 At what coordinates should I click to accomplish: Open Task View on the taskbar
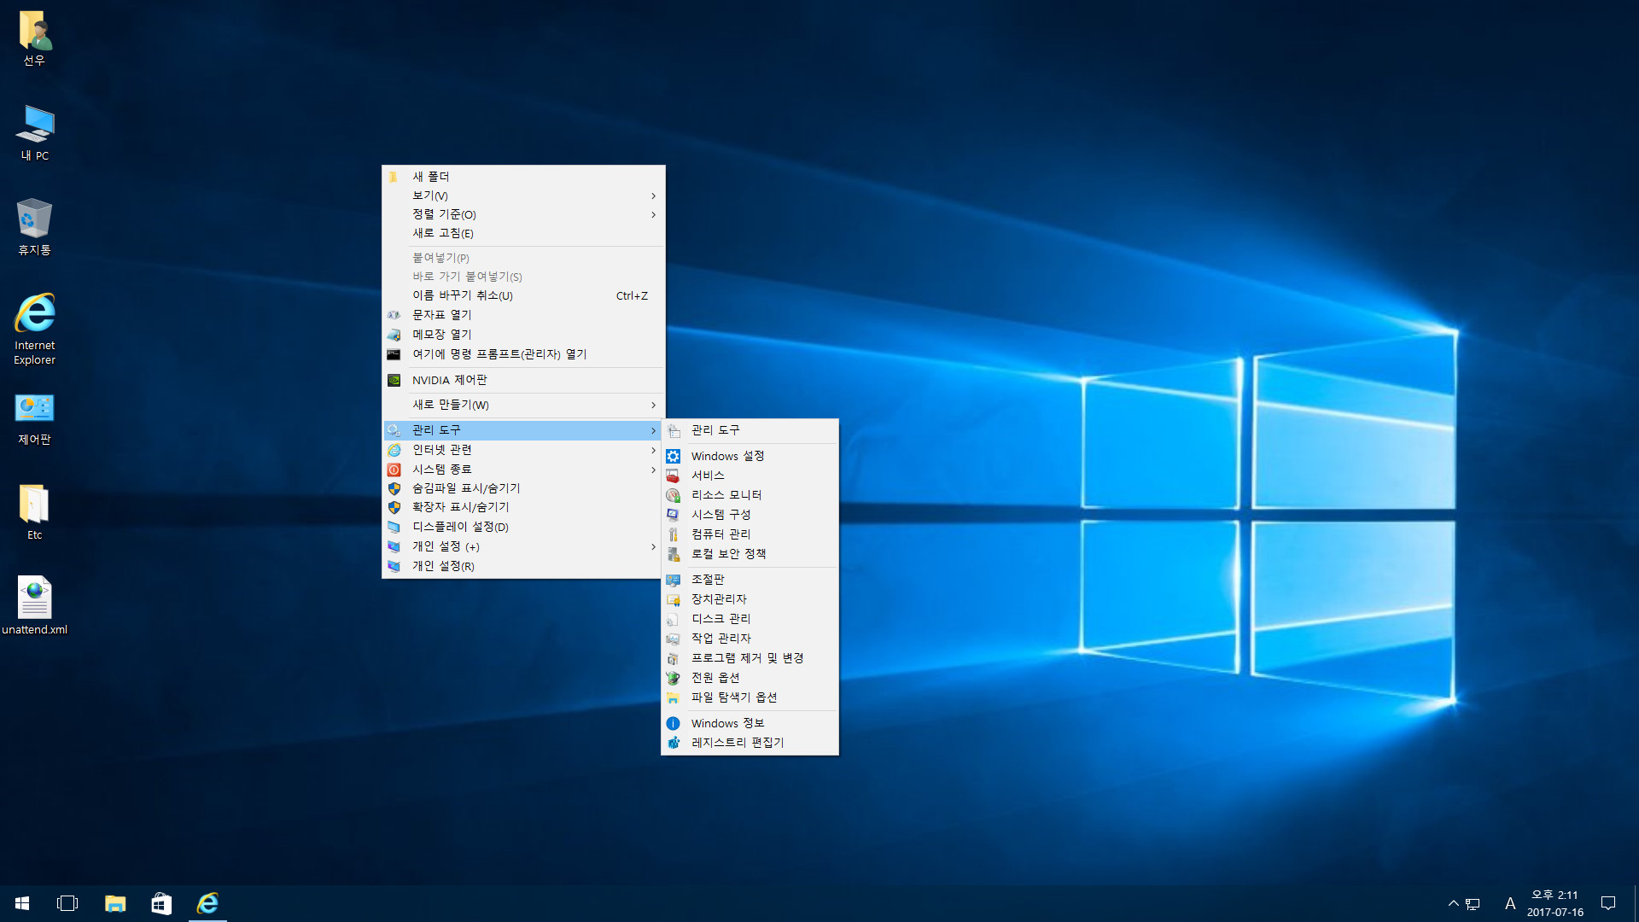(67, 903)
